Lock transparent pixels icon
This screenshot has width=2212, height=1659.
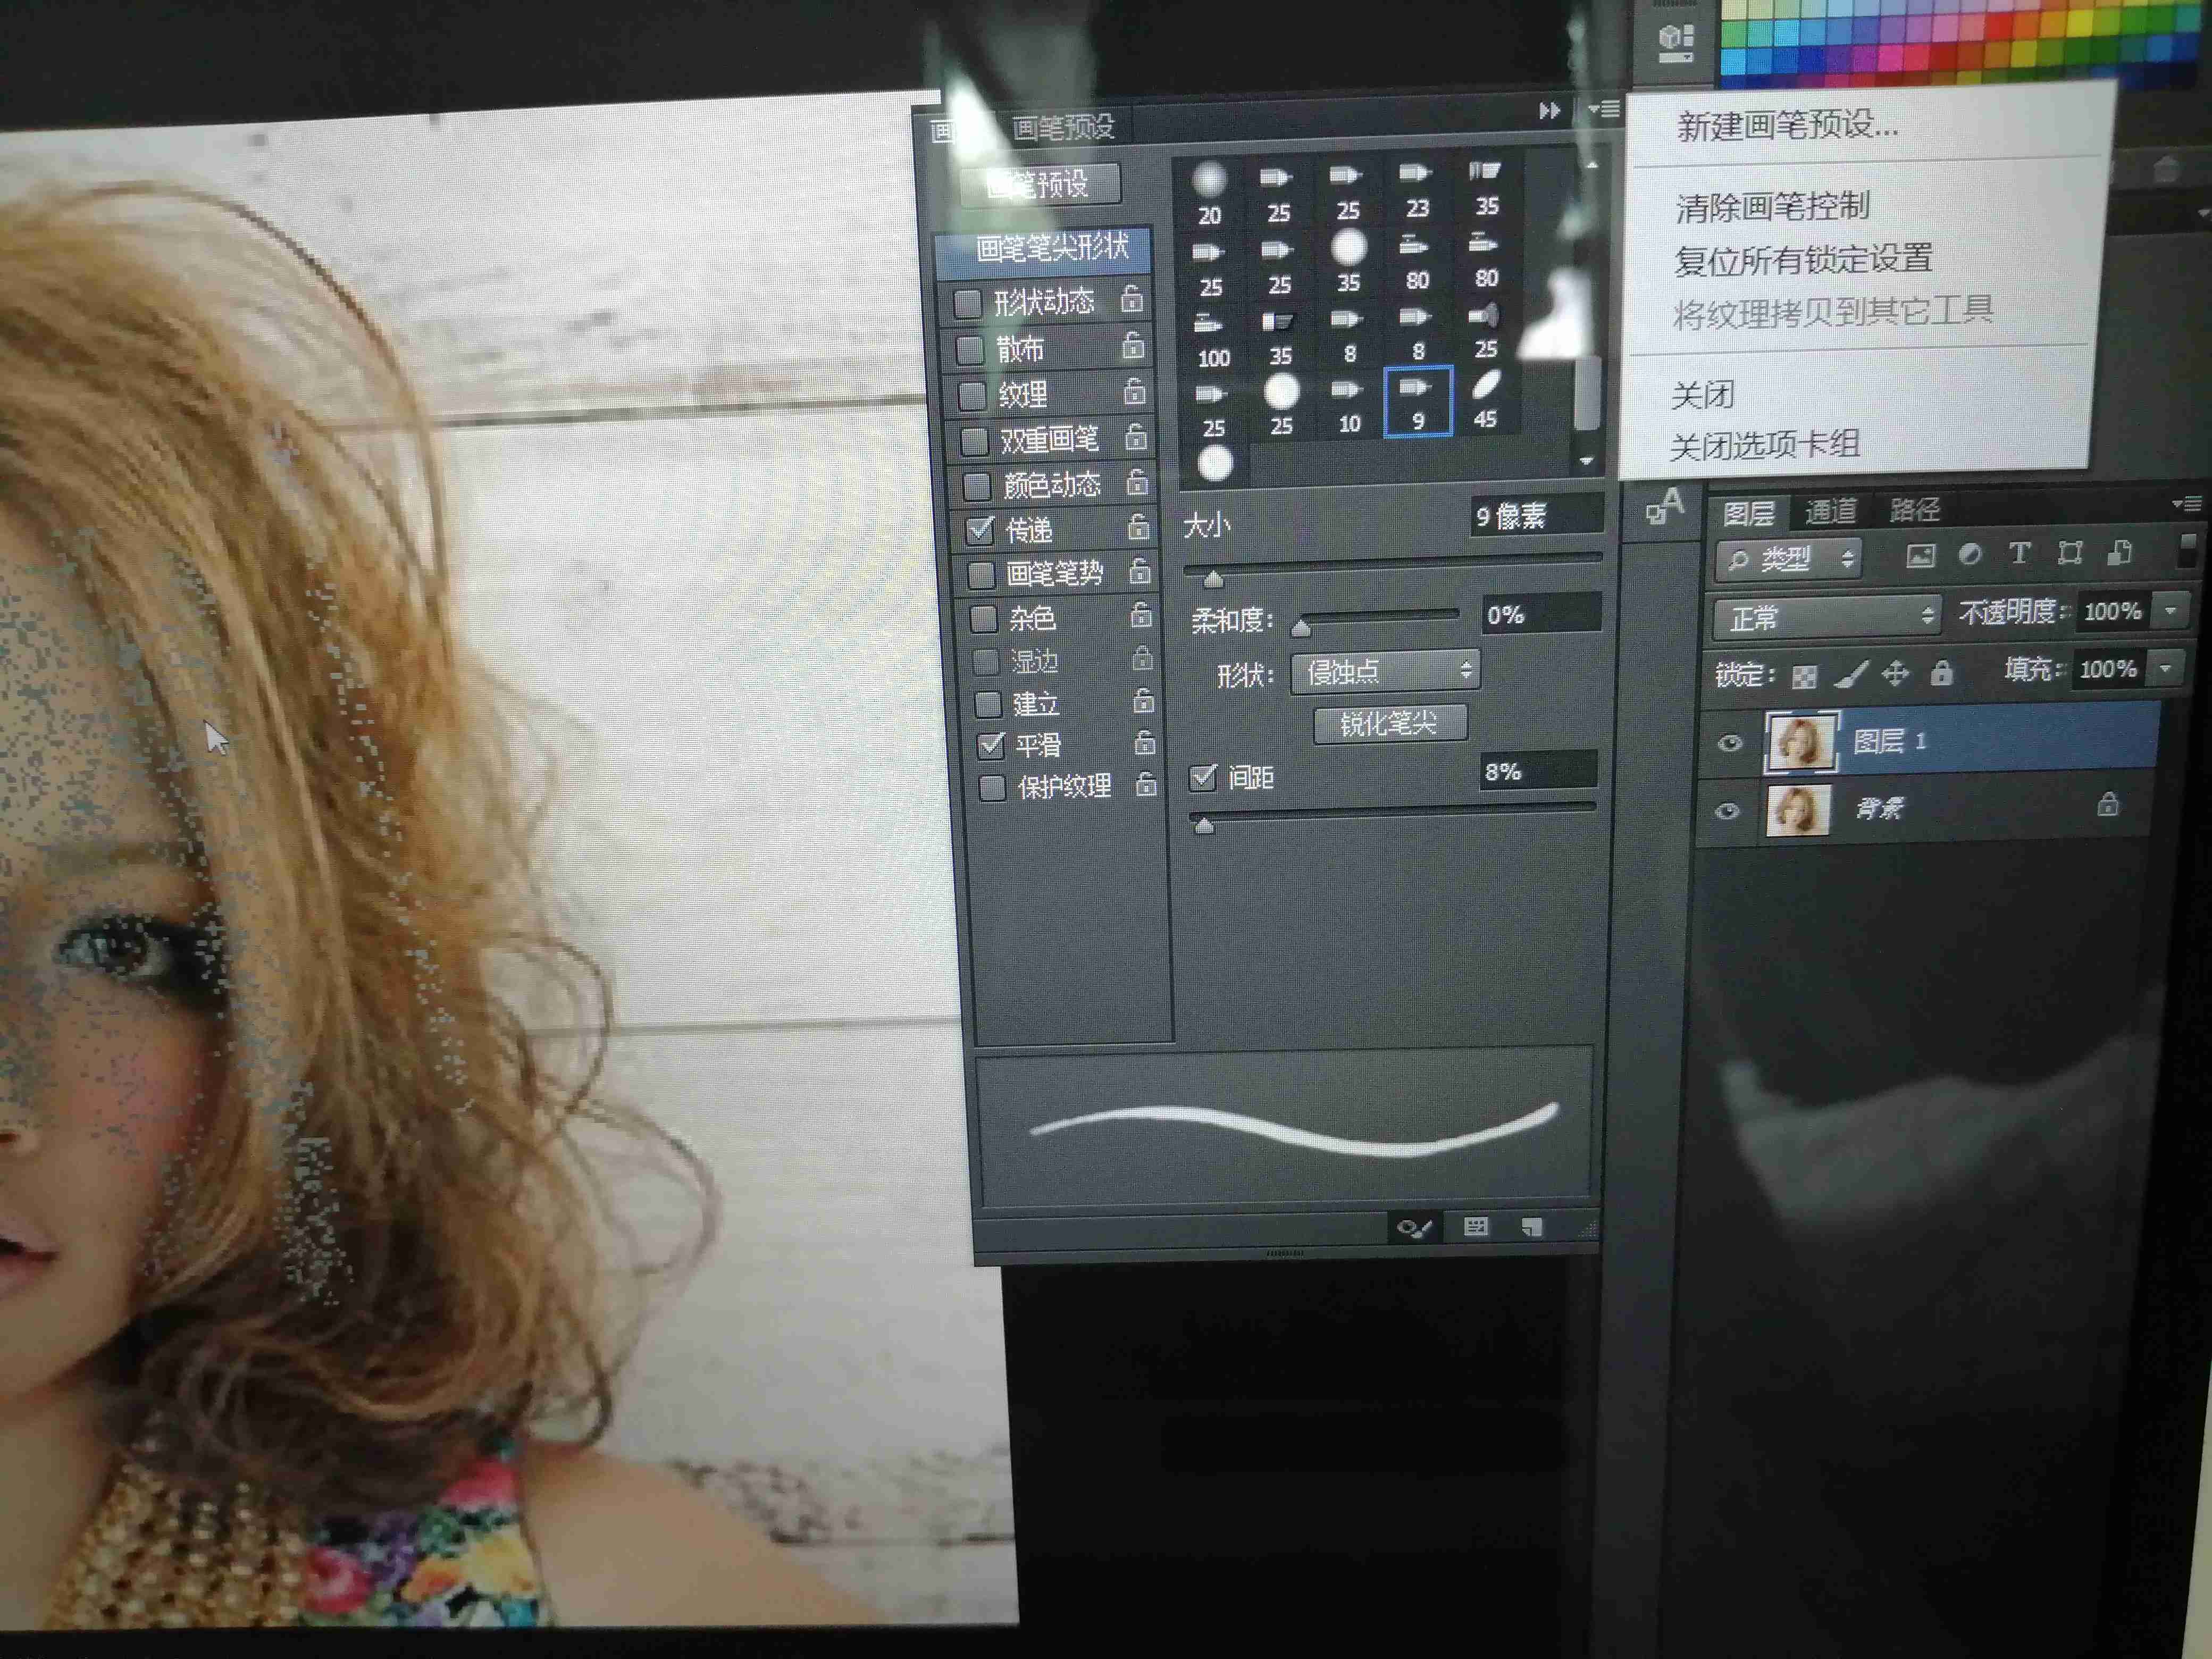1804,677
